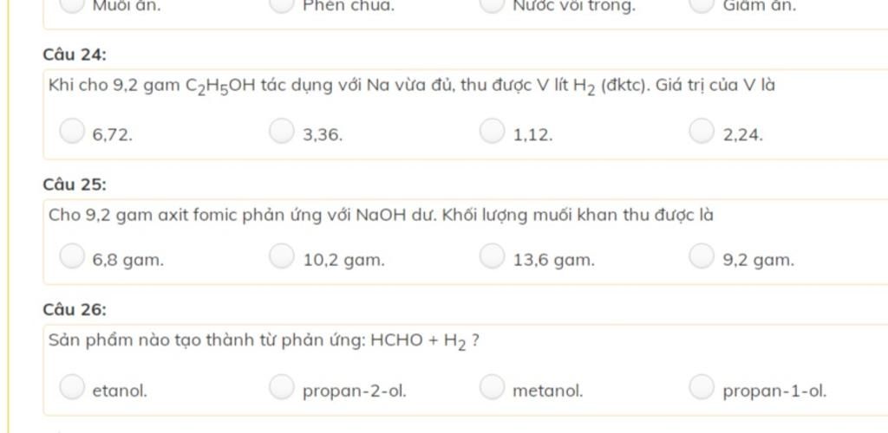Pick answer 2,24 in Câu 24
Image resolution: width=888 pixels, height=433 pixels.
tap(701, 131)
